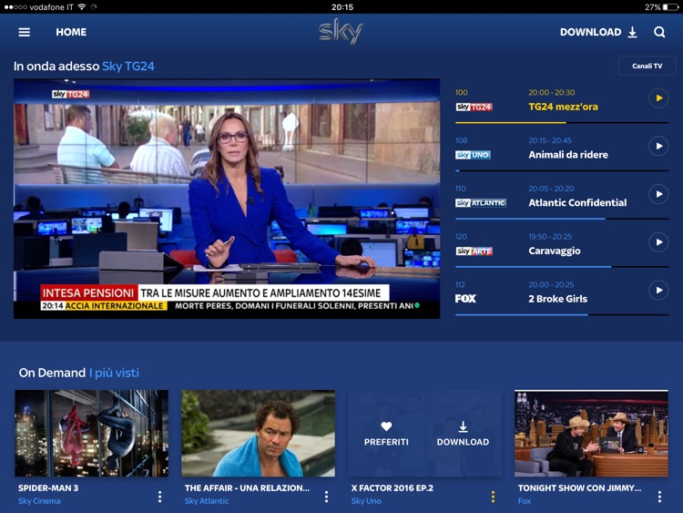Open I più visti link

(114, 373)
